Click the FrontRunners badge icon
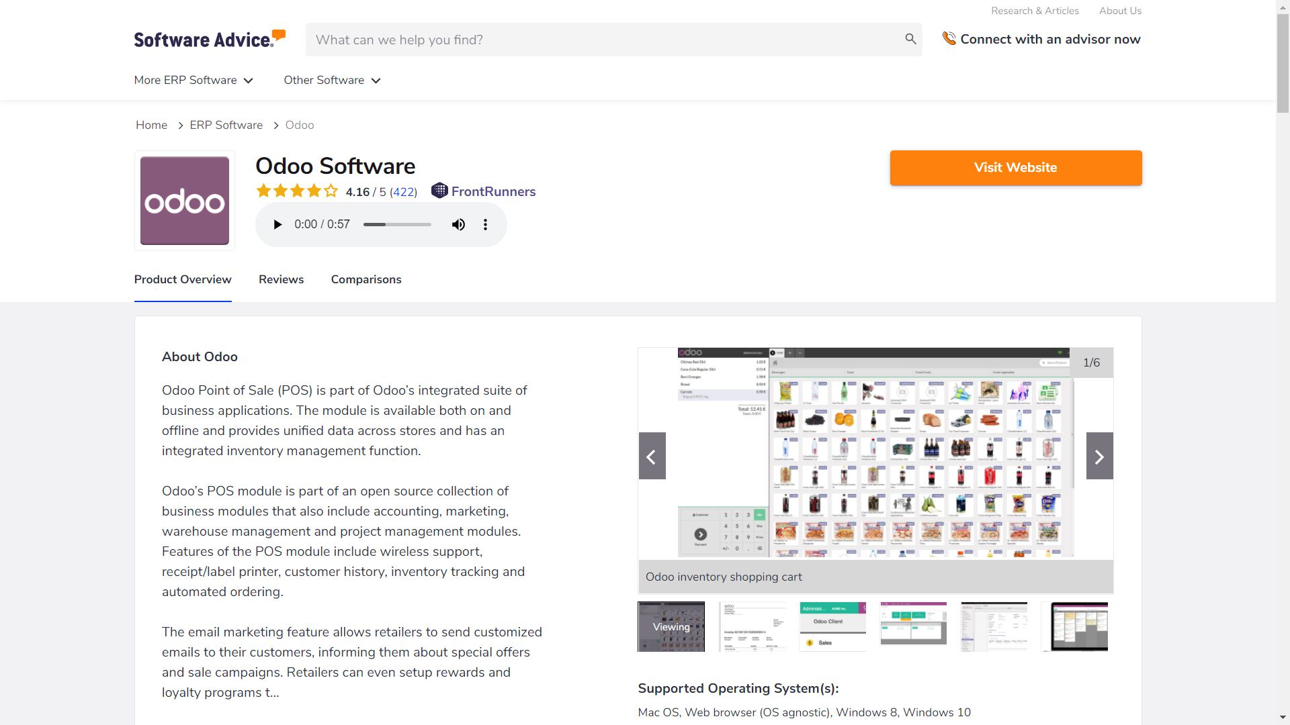Screen dimensions: 1290x725 [x=439, y=191]
